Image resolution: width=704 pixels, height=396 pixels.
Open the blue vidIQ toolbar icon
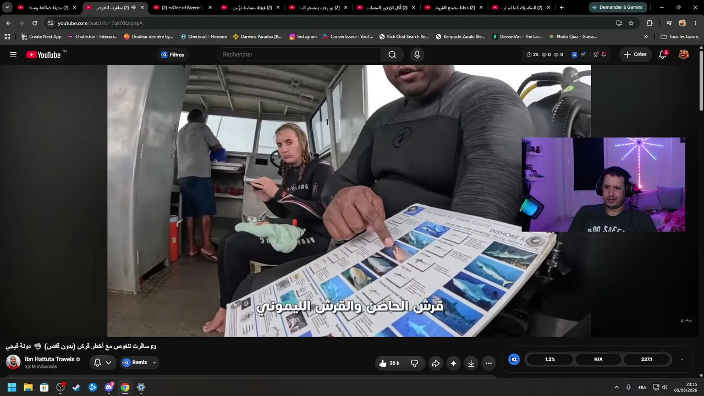click(574, 54)
